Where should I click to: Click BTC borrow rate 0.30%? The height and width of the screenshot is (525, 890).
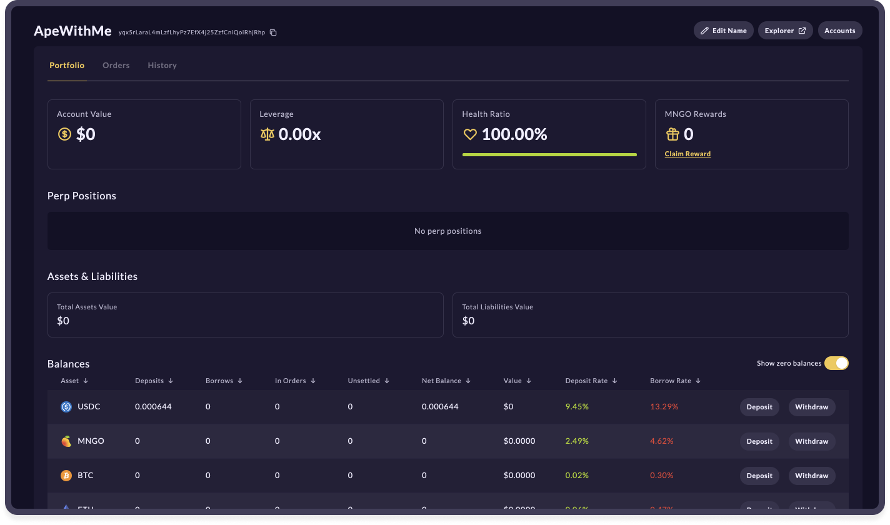[x=662, y=476]
